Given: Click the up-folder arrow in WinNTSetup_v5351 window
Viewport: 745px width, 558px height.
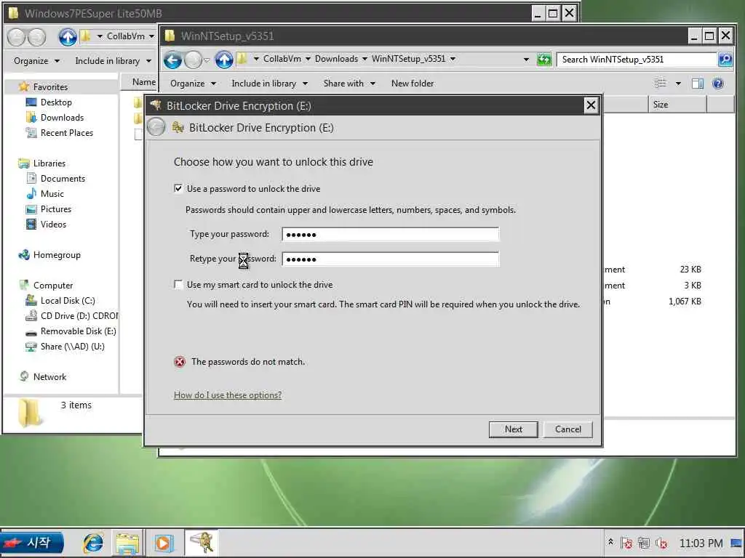Looking at the screenshot, I should point(224,60).
